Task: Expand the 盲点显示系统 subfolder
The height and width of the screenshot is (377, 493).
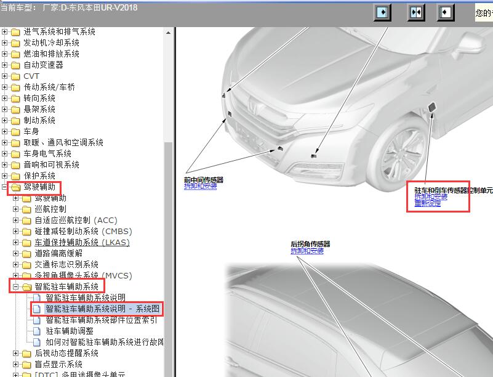Action: [x=16, y=365]
